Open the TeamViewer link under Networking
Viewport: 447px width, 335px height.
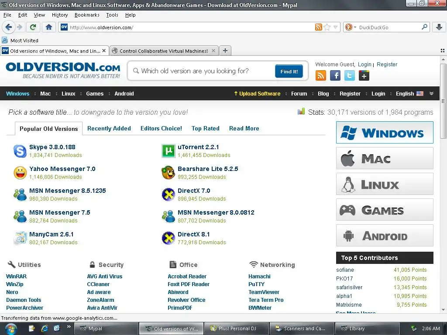click(x=264, y=292)
